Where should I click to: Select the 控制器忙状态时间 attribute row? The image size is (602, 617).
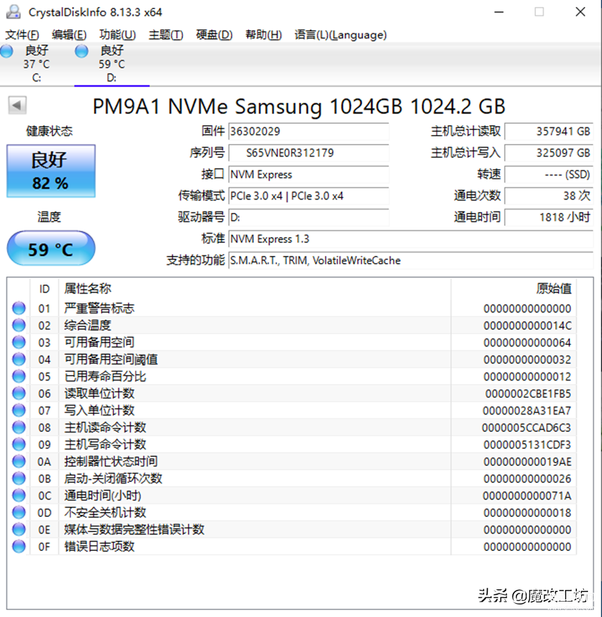tap(292, 461)
